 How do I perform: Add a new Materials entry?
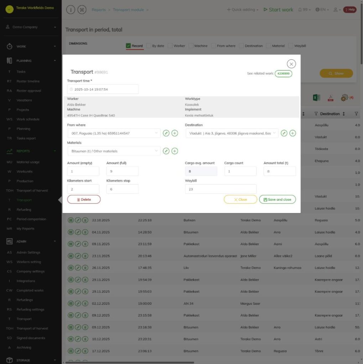pos(175,151)
